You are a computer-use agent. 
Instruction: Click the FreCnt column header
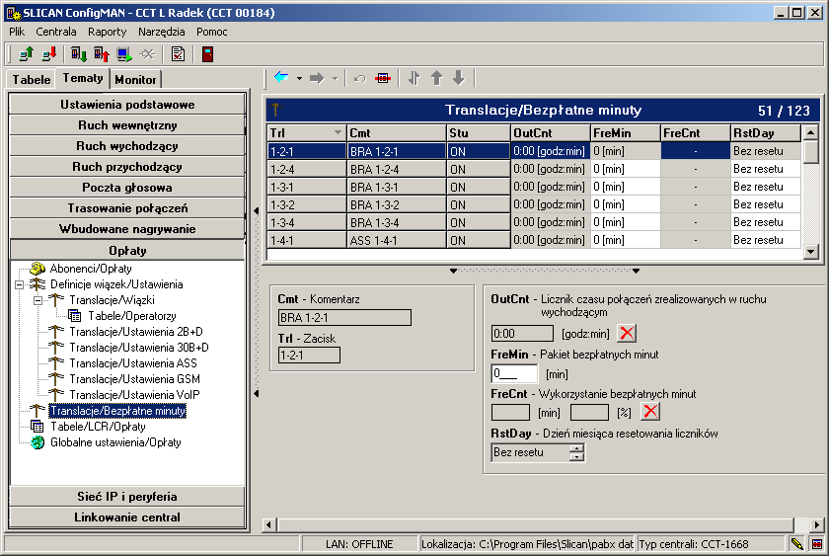pos(695,132)
